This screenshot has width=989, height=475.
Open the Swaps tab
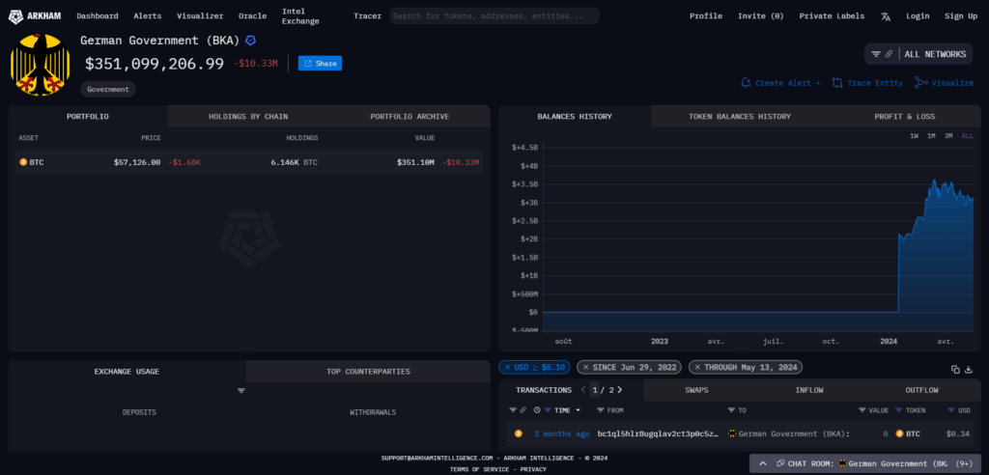coord(696,390)
